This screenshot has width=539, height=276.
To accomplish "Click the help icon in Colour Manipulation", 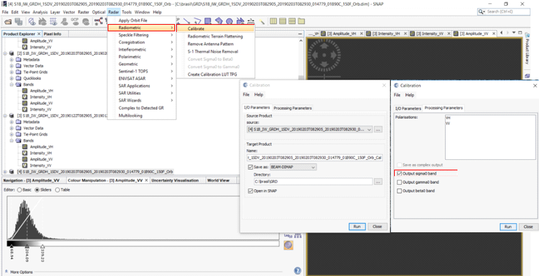I will [x=298, y=270].
